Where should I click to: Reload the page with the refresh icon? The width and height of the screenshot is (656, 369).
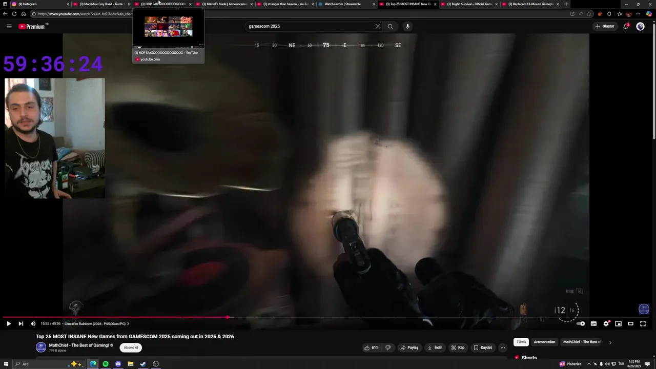[14, 14]
